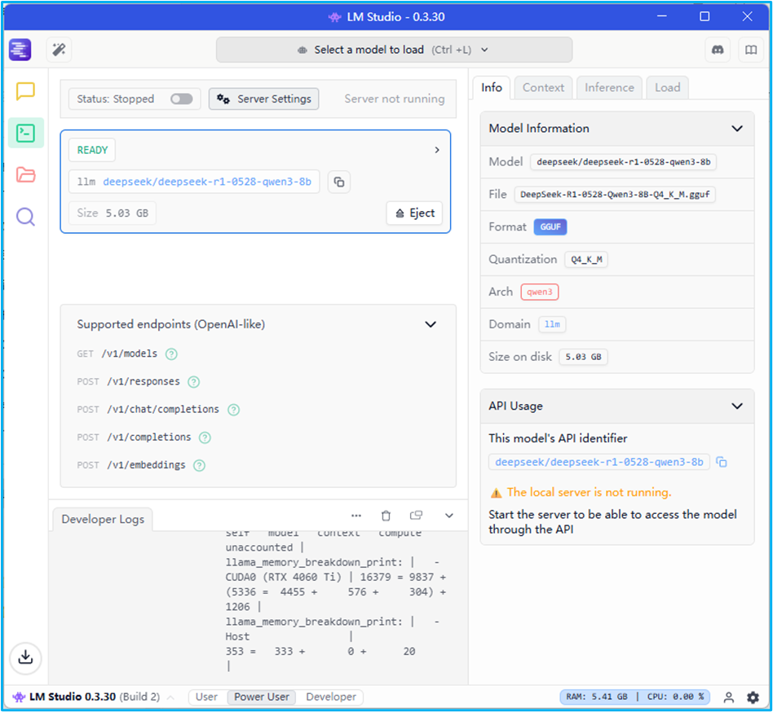Open the Downloads icon at bottom left
Viewport: 773px width, 712px height.
25,658
